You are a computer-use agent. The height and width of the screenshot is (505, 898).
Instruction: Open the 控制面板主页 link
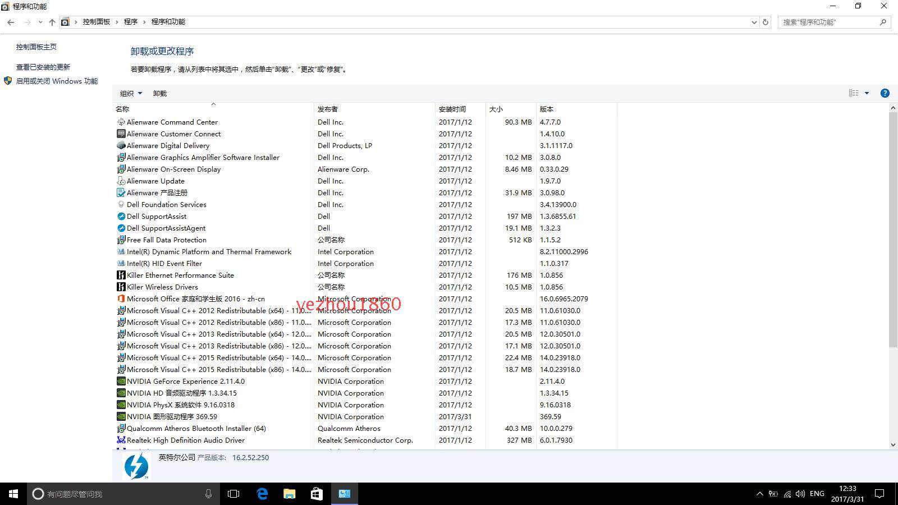click(36, 47)
